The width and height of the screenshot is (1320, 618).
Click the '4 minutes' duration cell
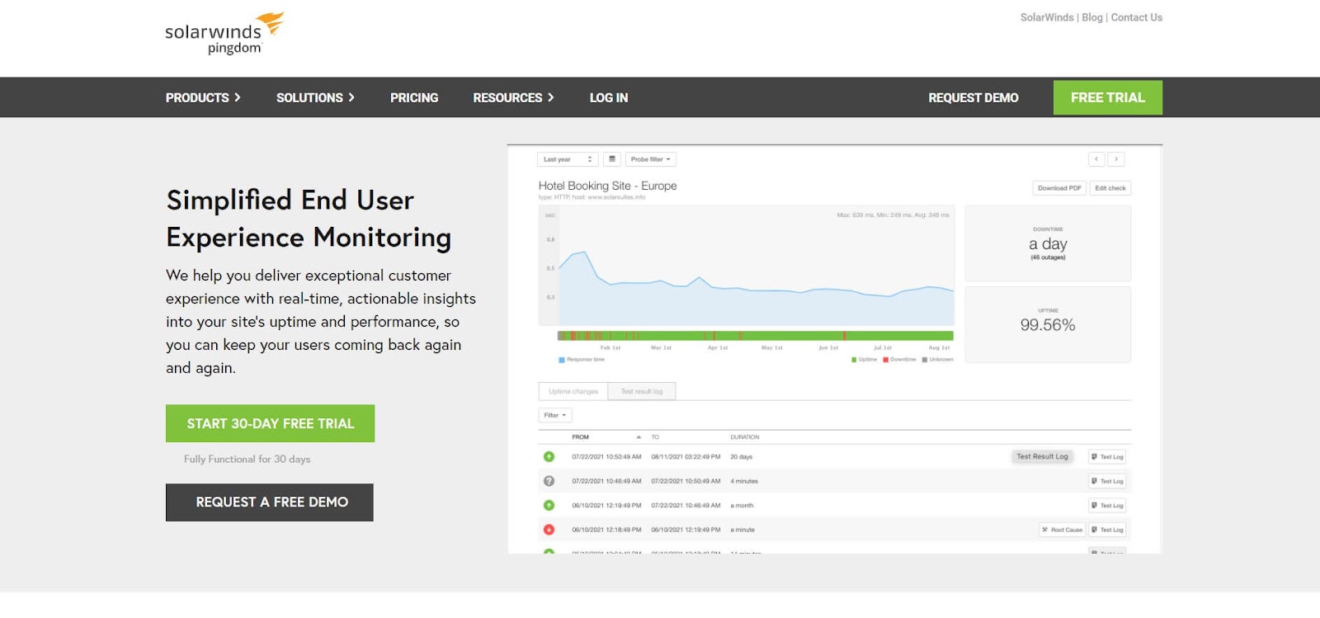coord(744,481)
